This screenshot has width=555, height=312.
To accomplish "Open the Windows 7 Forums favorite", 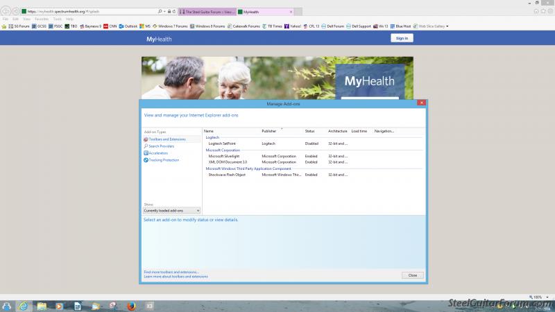I will pyautogui.click(x=170, y=26).
